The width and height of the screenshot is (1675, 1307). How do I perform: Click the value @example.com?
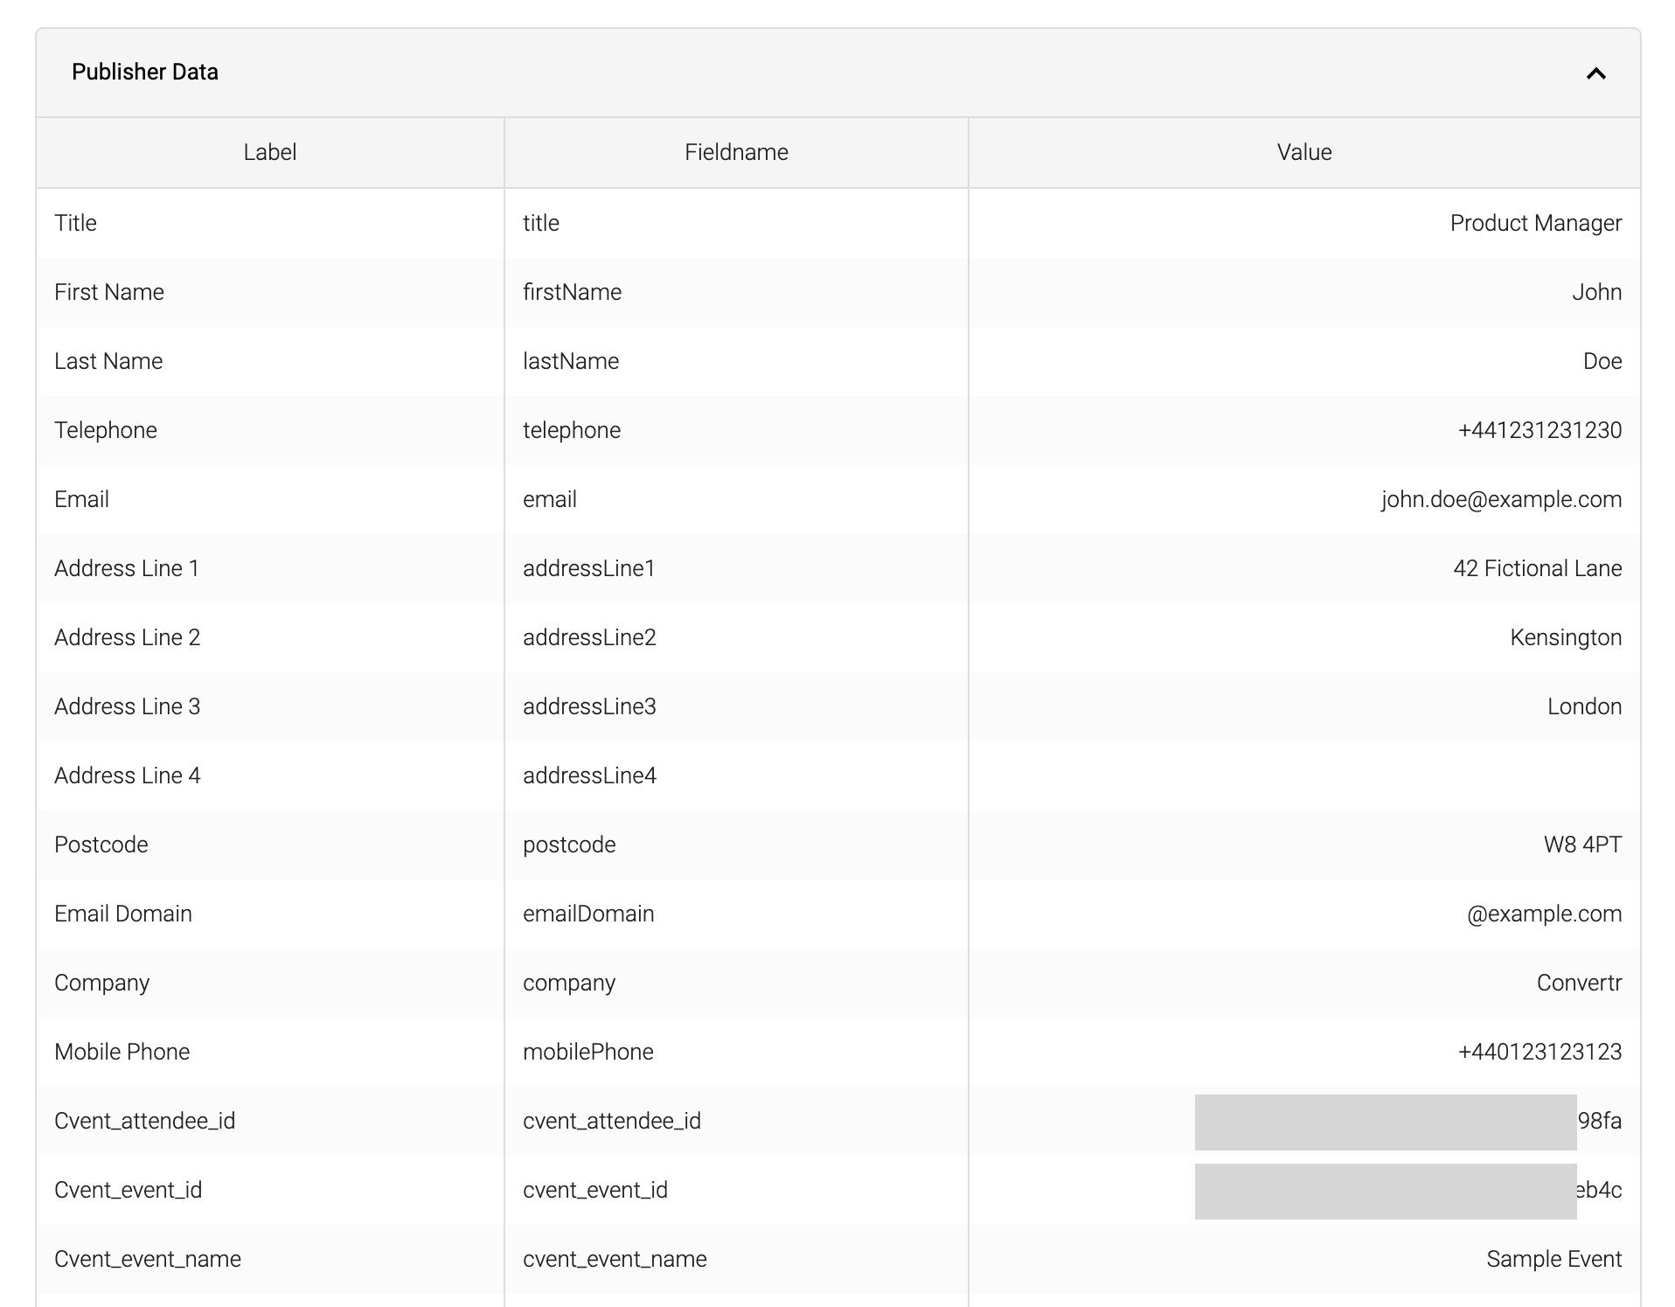coord(1545,914)
